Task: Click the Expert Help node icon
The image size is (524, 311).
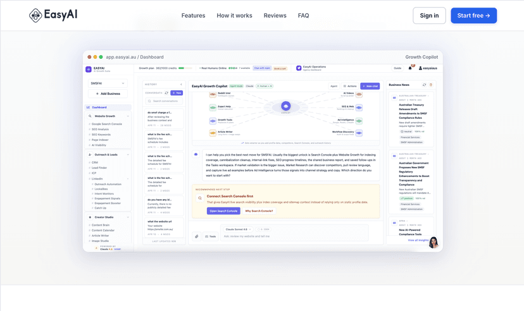Action: point(213,108)
